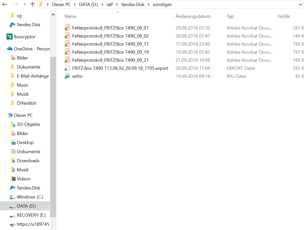The width and height of the screenshot is (304, 230).
Task: Open Windows (C:) drive icon
Action: point(13,197)
